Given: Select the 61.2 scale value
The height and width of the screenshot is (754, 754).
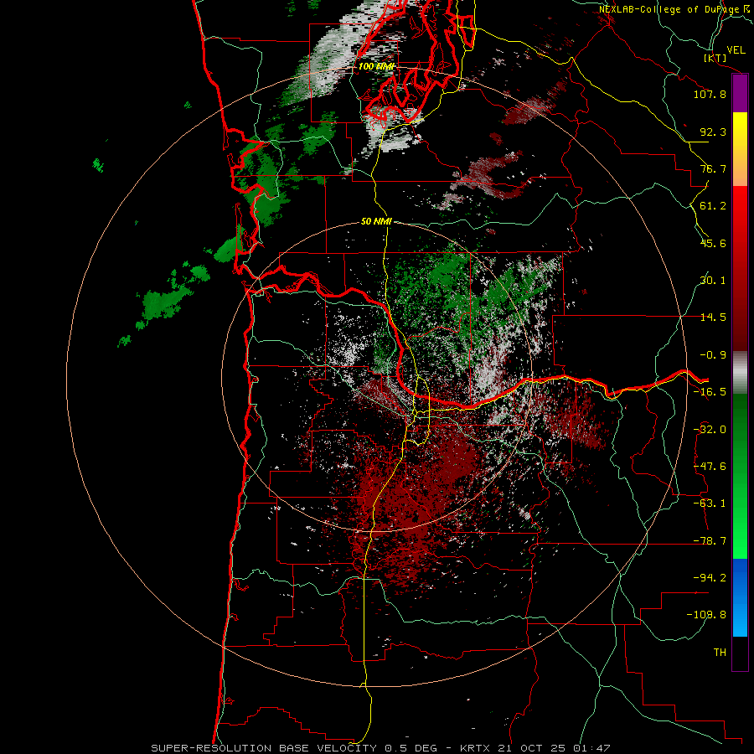Looking at the screenshot, I should [x=713, y=206].
